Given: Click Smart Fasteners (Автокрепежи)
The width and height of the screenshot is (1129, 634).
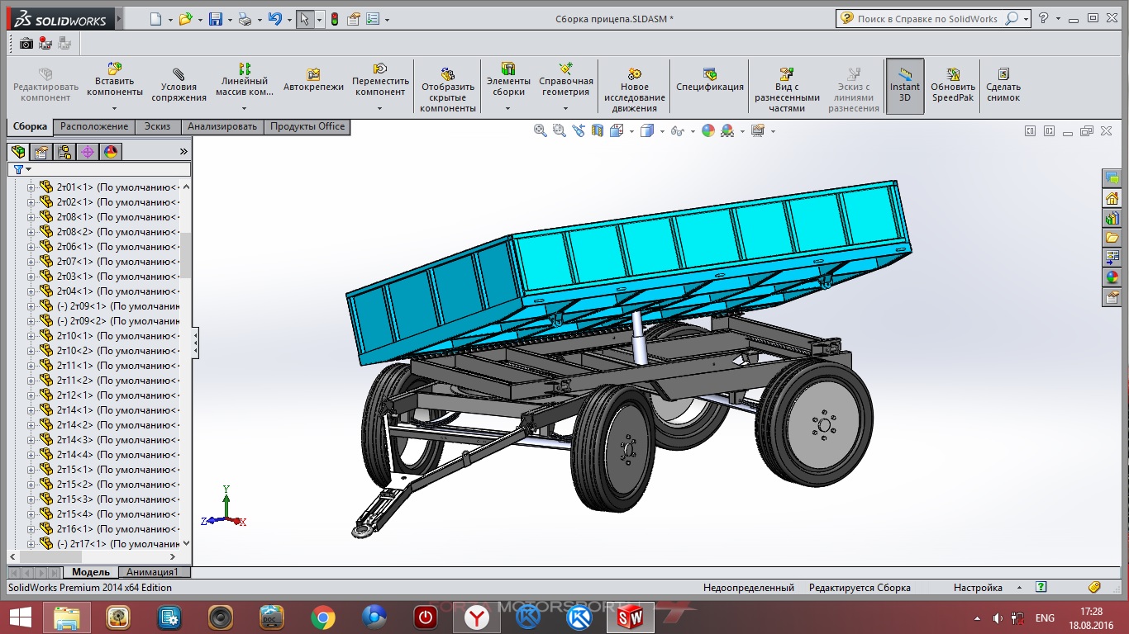Looking at the screenshot, I should (313, 80).
